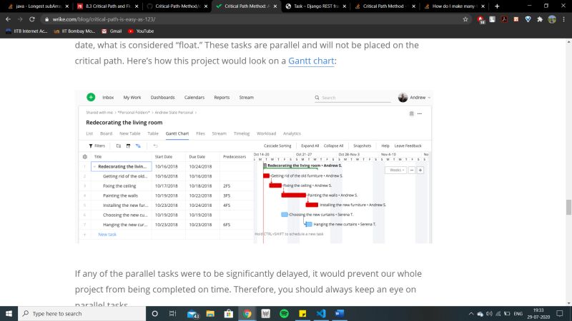Open the Windows Start menu
The height and width of the screenshot is (321, 572).
pos(9,314)
